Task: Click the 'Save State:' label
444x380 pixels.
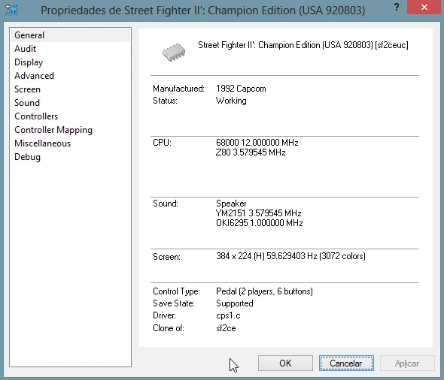Action: point(174,303)
